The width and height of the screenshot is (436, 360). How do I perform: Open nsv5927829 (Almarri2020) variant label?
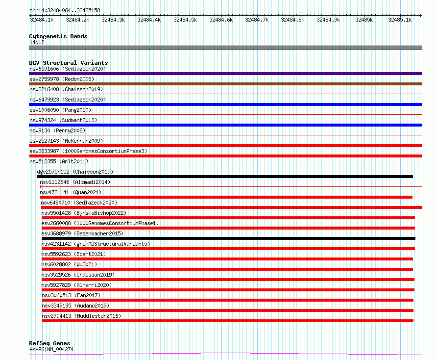tap(76, 285)
